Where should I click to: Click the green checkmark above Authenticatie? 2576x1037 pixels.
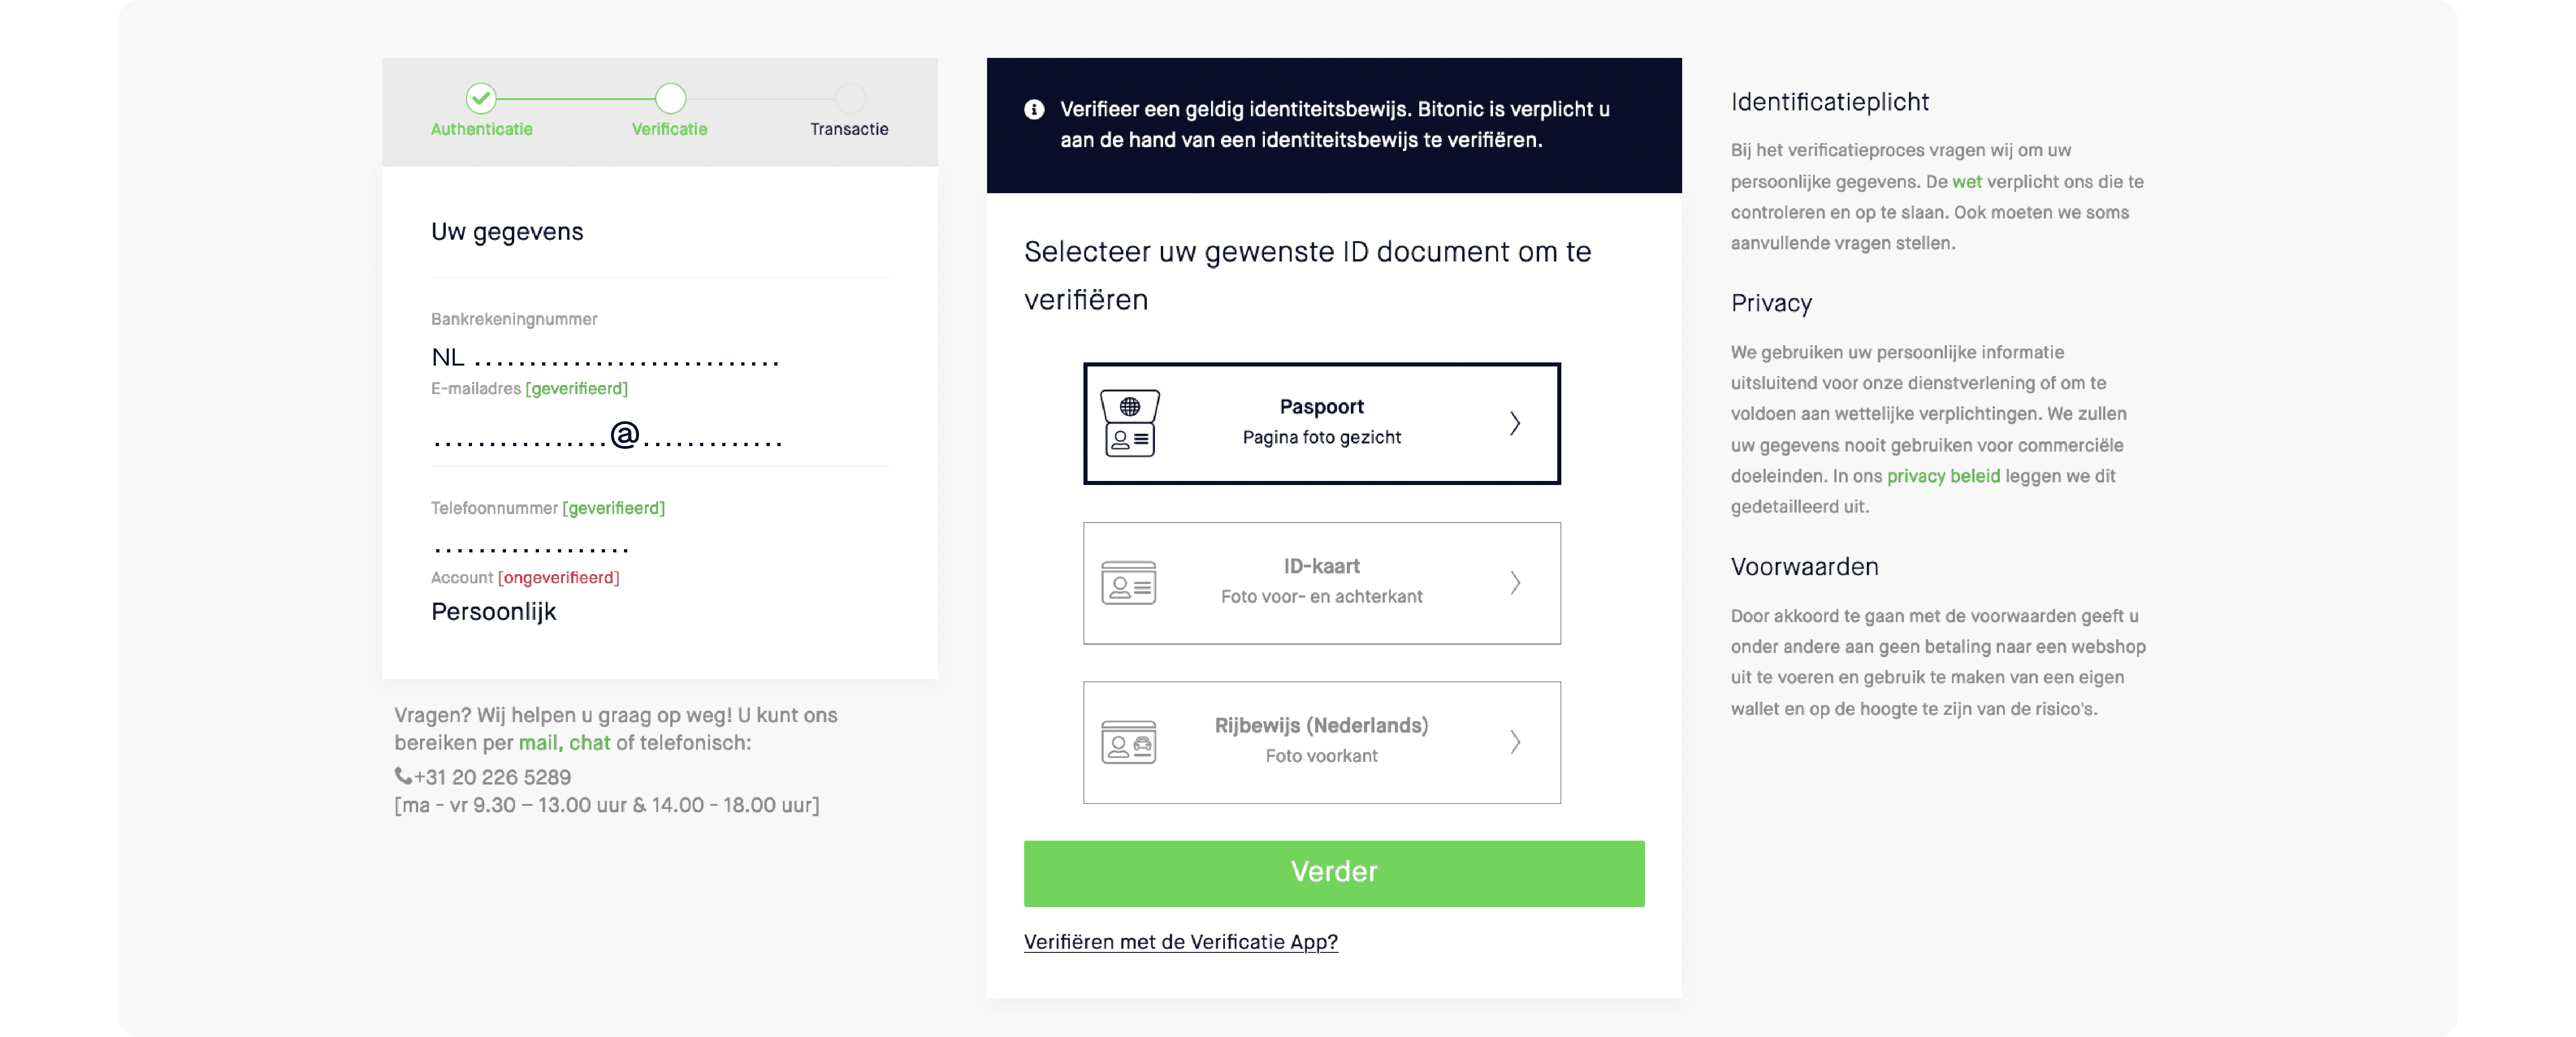coord(481,98)
